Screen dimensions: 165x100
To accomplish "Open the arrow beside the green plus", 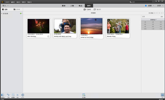I will [x=22, y=13].
